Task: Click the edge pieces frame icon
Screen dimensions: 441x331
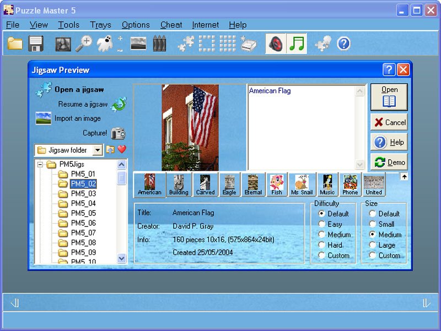Action: tap(207, 44)
